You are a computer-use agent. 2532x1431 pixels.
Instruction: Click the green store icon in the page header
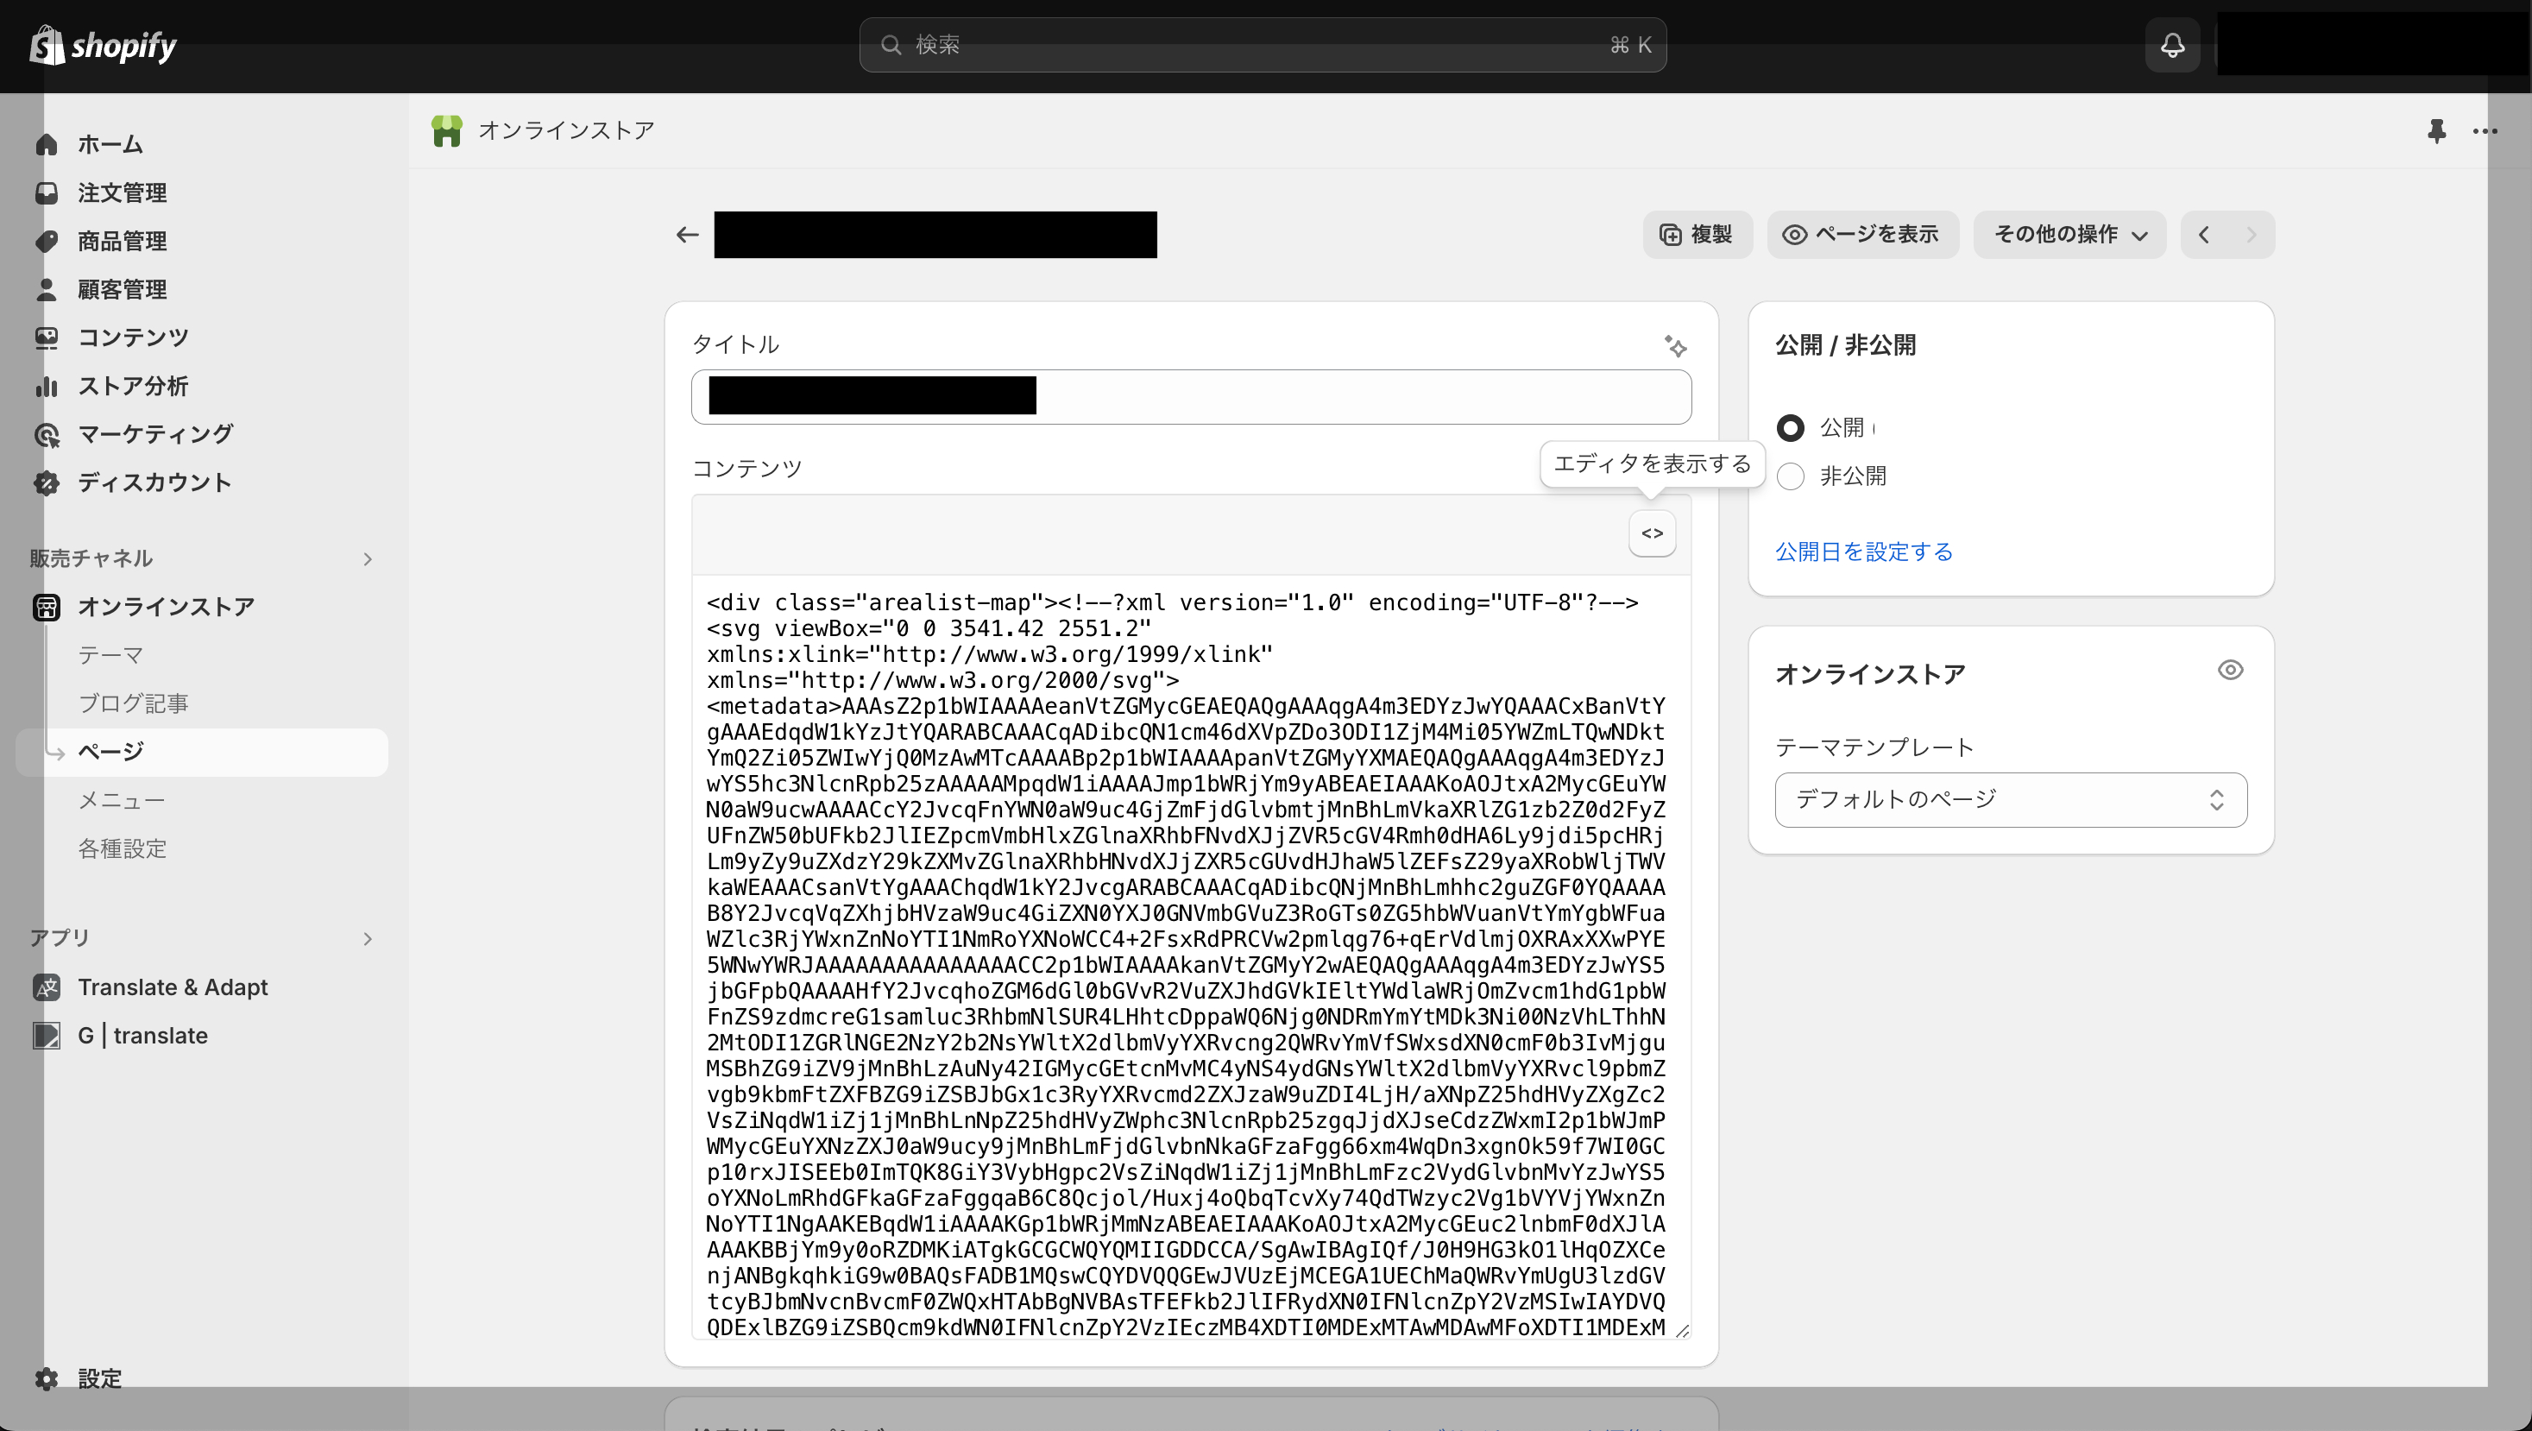(x=446, y=130)
